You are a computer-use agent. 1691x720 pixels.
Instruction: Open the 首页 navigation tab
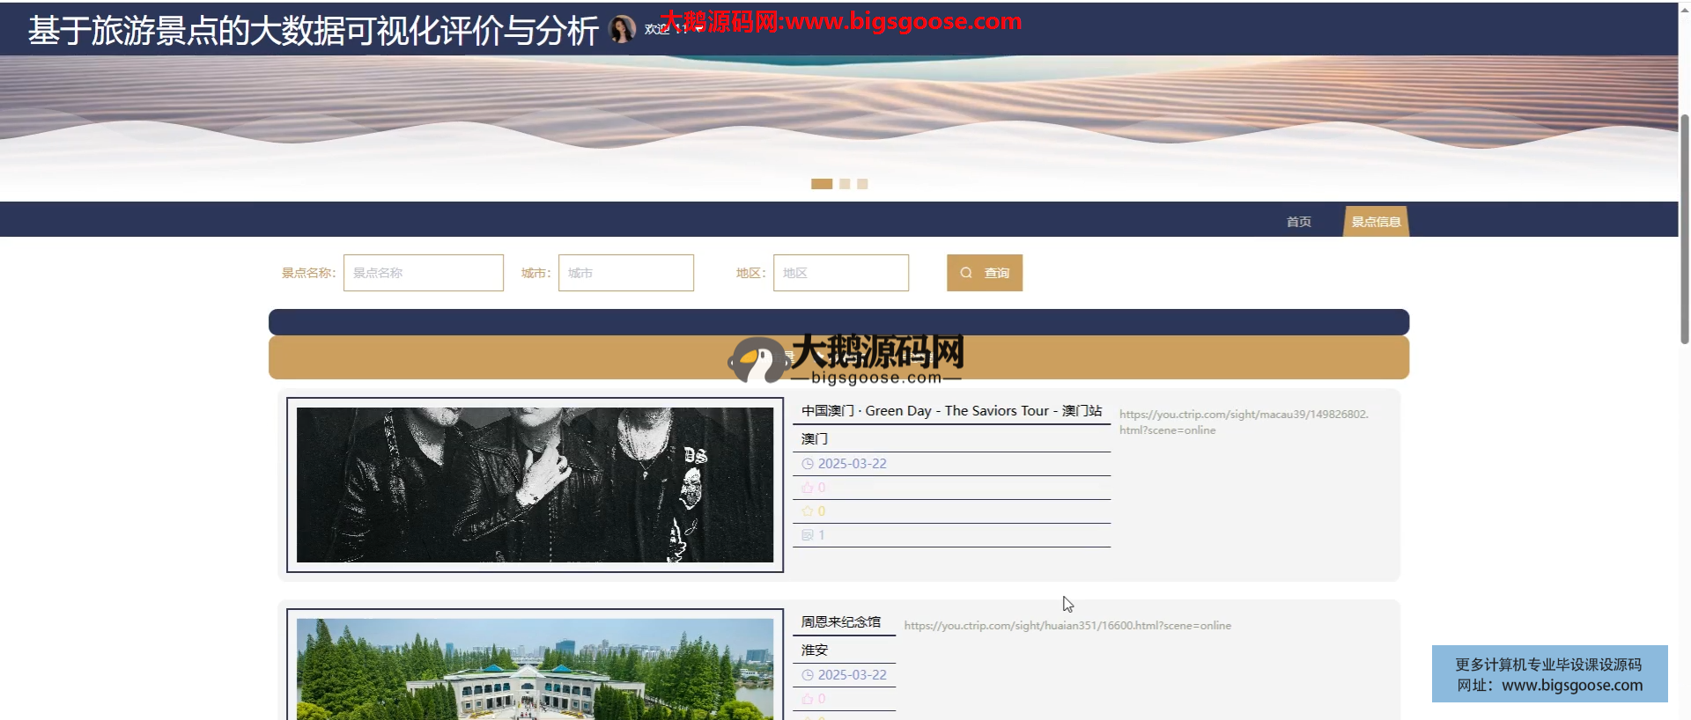[x=1298, y=222]
